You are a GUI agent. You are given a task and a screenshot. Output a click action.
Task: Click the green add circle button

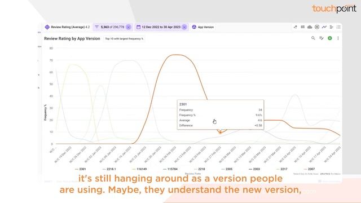click(x=329, y=38)
